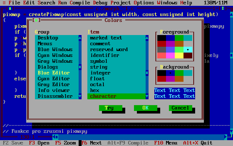
Task: Select red background color swatch
Action: click(162, 79)
